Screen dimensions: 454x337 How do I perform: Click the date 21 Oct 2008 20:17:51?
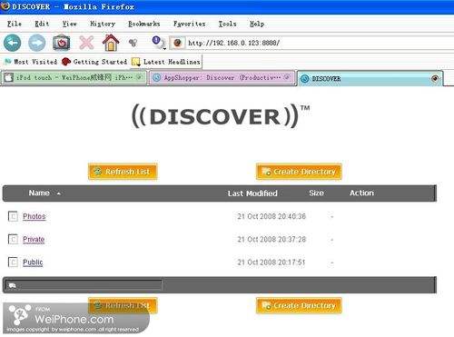click(271, 263)
